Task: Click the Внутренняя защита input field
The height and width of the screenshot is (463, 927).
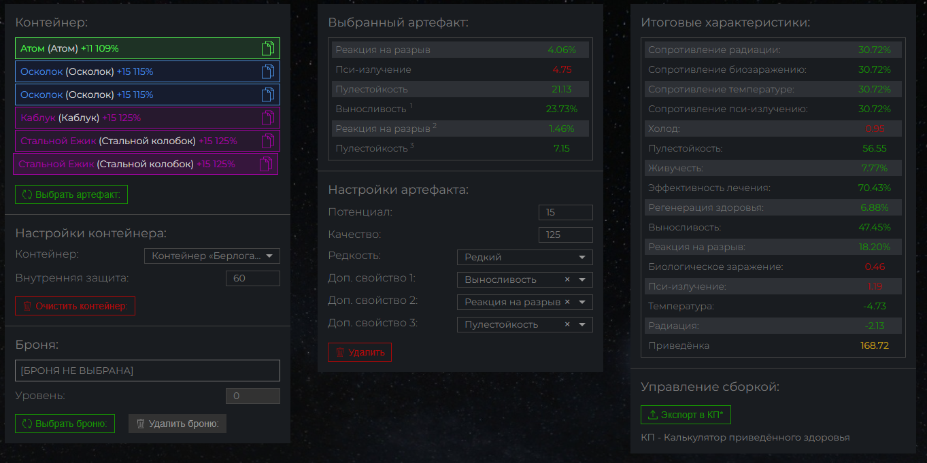Action: 253,278
